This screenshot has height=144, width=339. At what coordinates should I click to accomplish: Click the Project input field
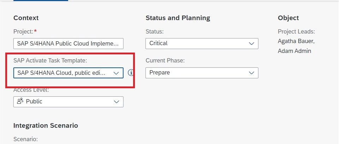(x=69, y=43)
